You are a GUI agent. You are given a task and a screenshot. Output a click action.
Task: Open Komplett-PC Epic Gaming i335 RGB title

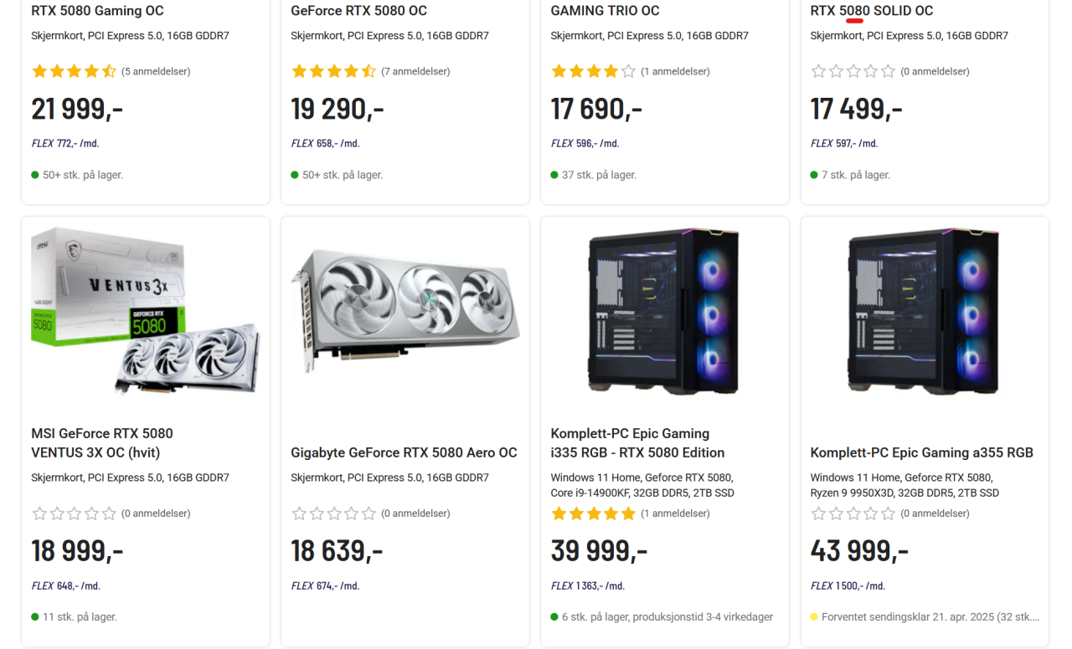pos(637,443)
